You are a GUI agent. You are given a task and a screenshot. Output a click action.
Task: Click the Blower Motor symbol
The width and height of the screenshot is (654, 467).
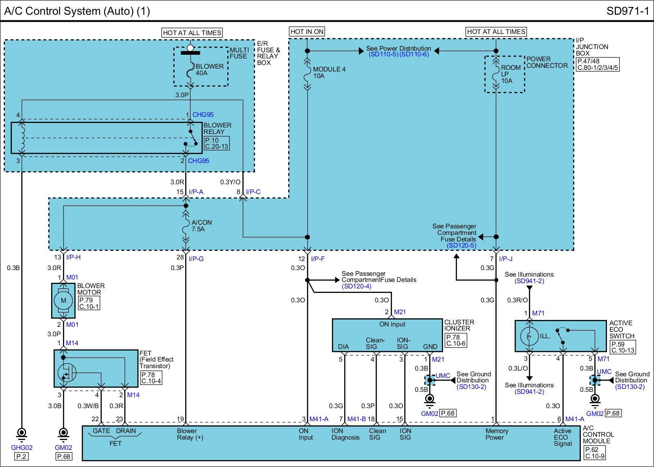tap(63, 300)
